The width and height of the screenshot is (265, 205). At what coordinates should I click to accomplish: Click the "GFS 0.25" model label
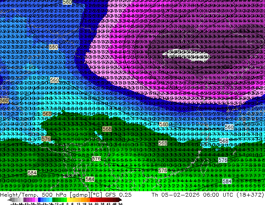pyautogui.click(x=118, y=195)
